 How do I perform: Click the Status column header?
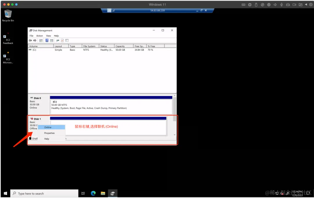107,46
